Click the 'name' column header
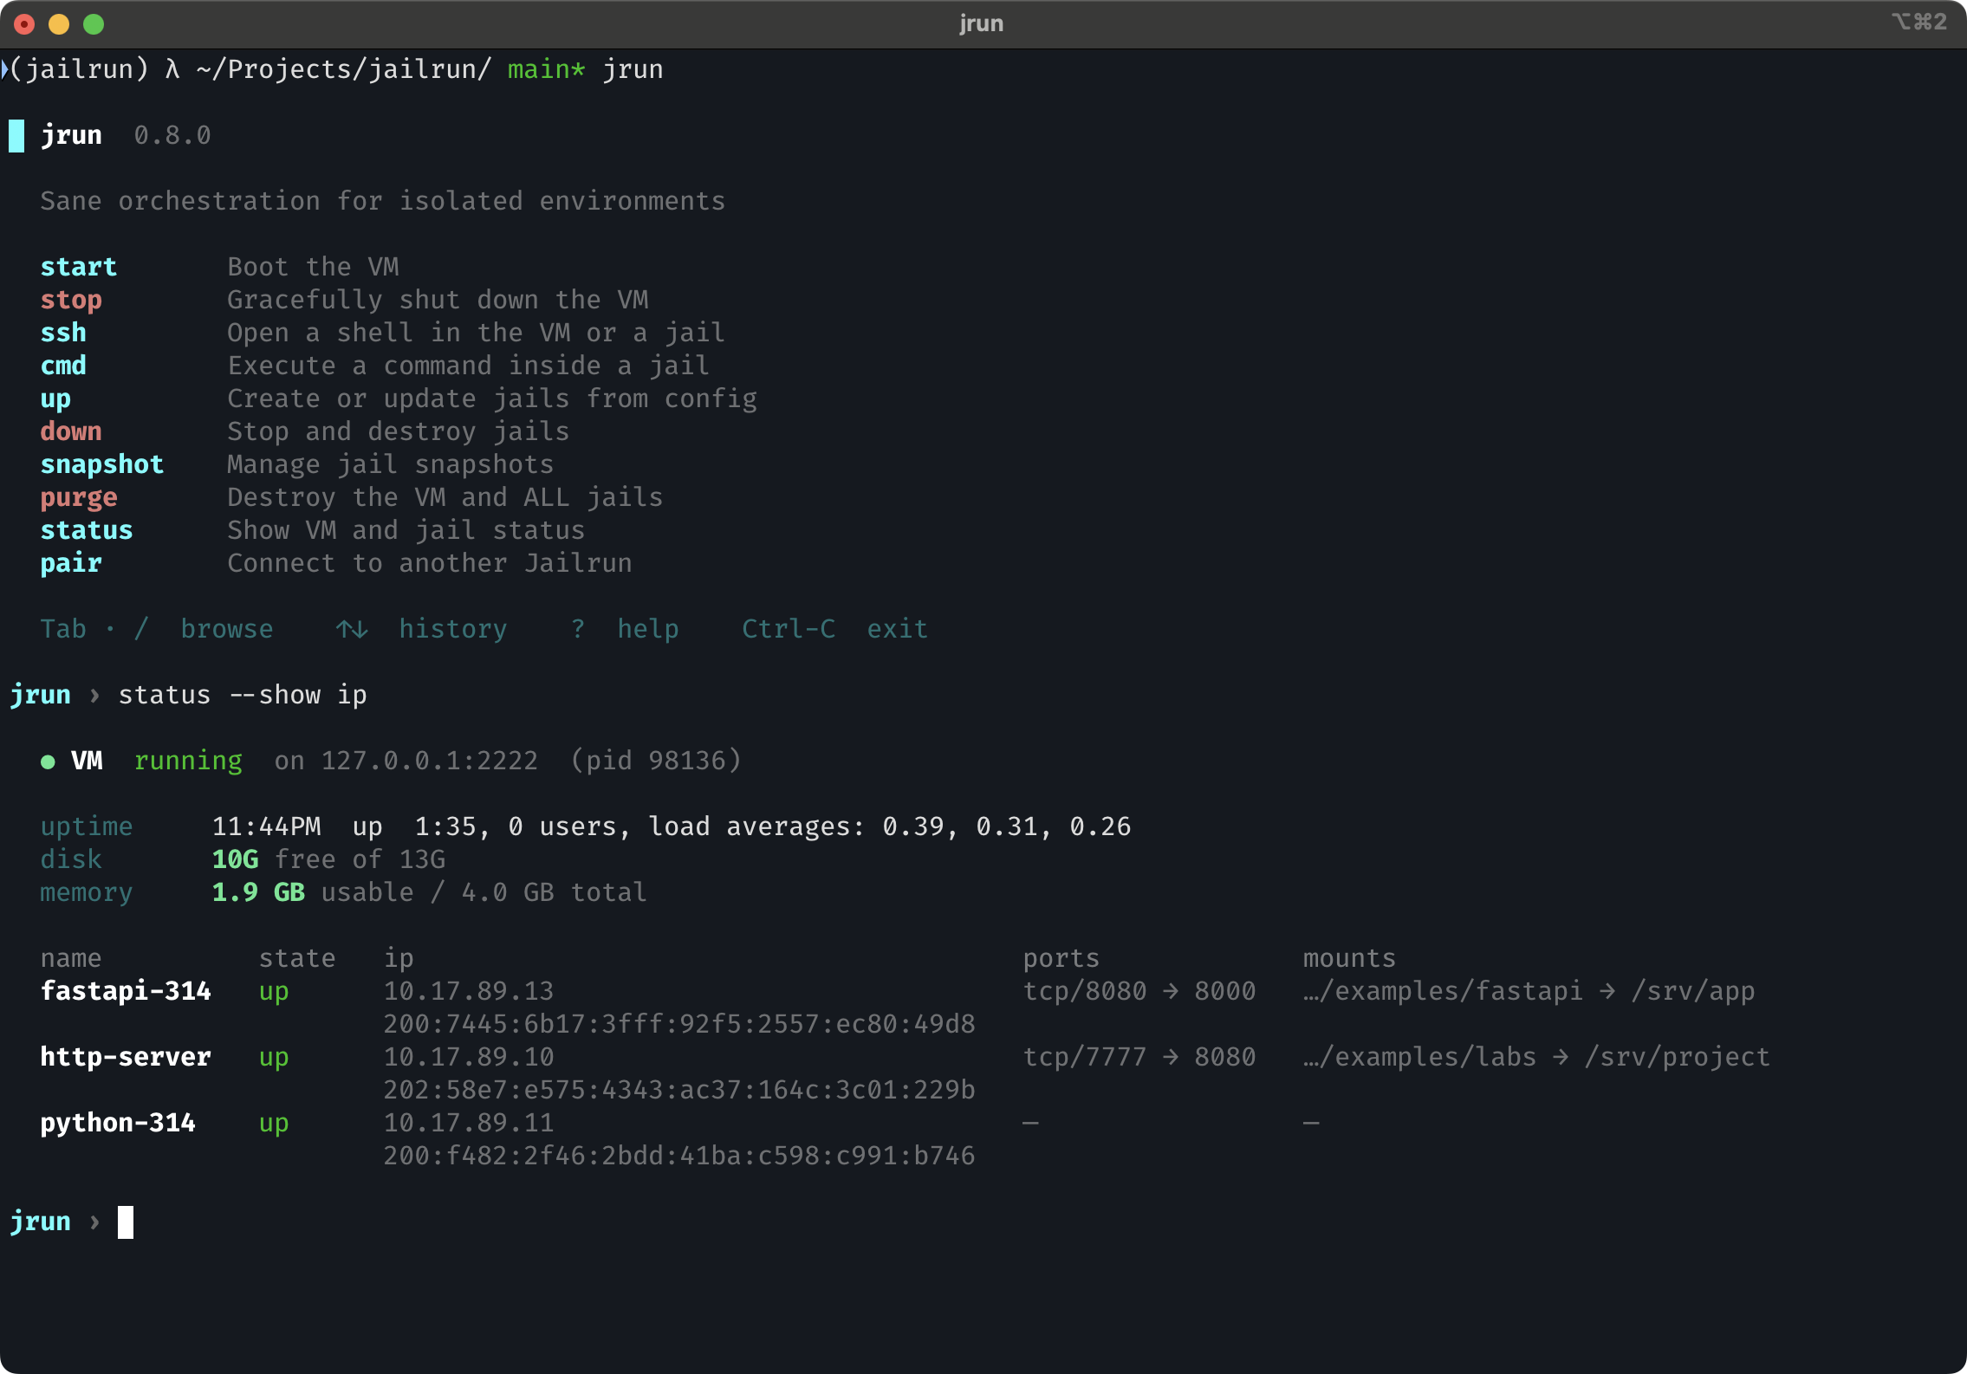Image resolution: width=1967 pixels, height=1374 pixels. pyautogui.click(x=71, y=958)
